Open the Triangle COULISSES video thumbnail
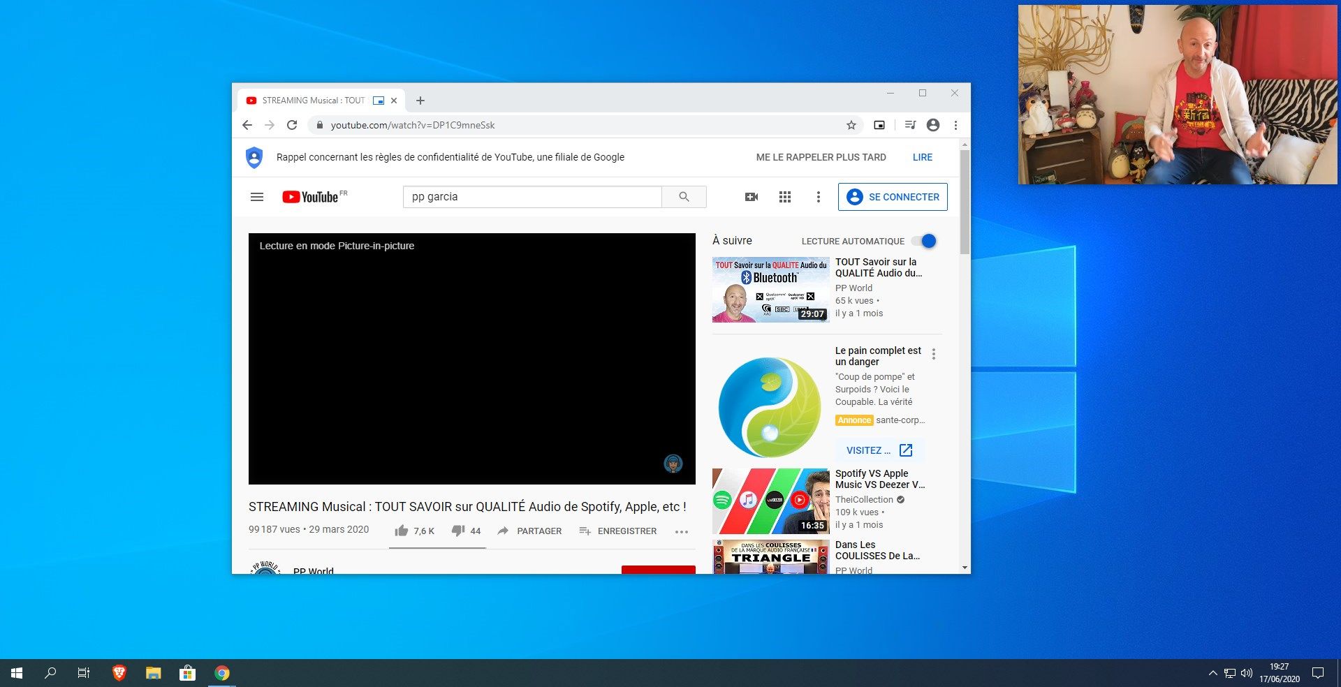The image size is (1341, 687). 770,557
